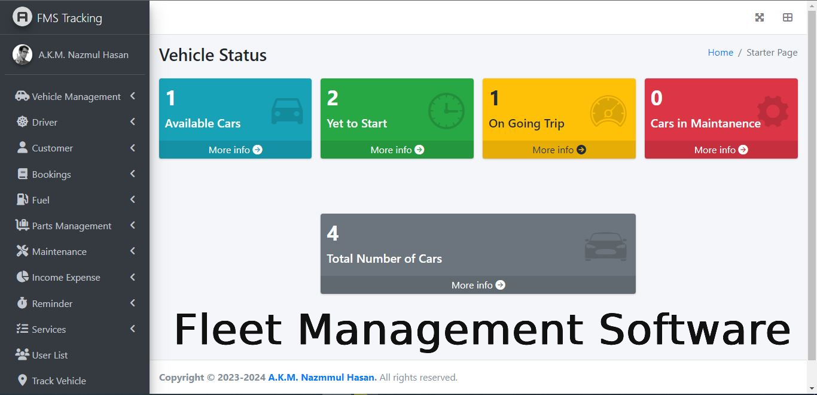Select the Fuel pump icon
Screen dimensions: 817x395
click(x=22, y=199)
